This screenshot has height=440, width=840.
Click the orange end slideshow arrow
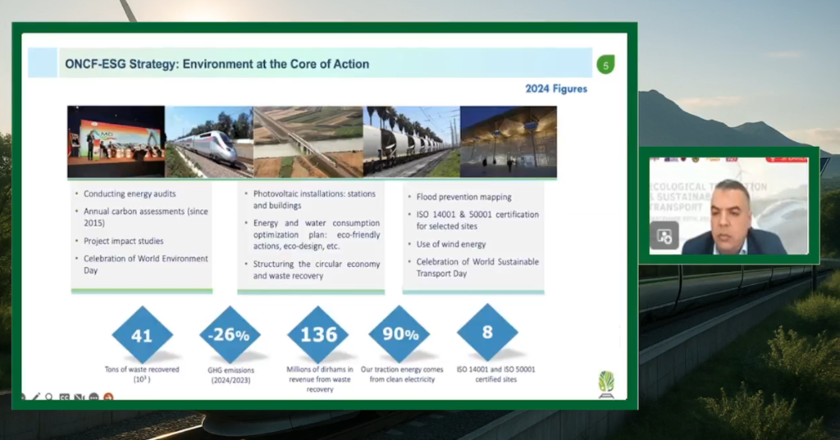[x=107, y=397]
